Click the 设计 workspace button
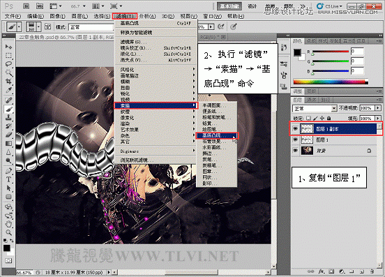Viewport: 385px width, 277px height. pos(252,6)
